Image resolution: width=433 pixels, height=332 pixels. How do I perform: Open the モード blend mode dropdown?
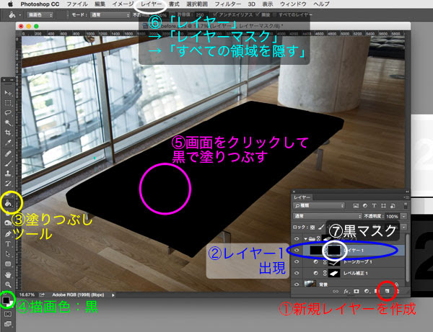coord(110,15)
